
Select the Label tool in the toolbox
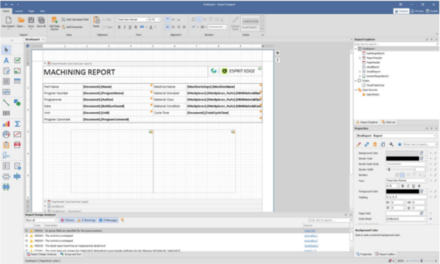click(x=6, y=60)
